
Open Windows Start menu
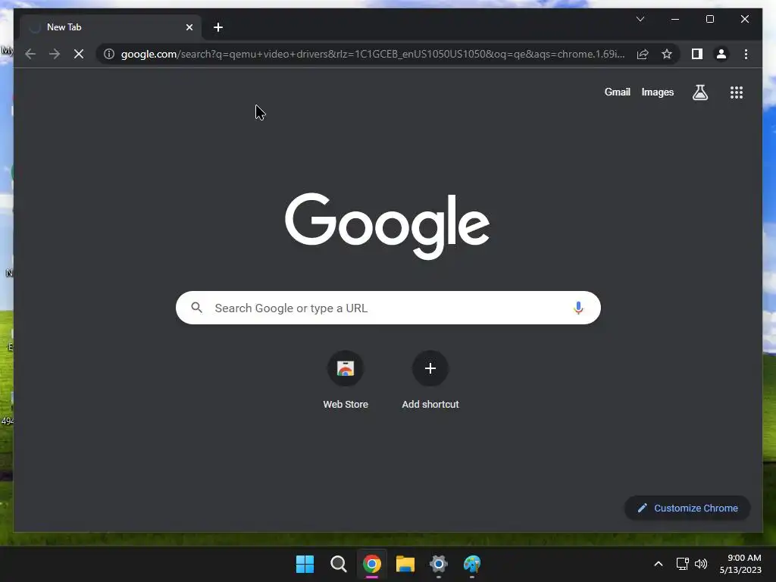pyautogui.click(x=305, y=564)
